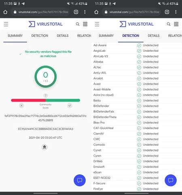This screenshot has height=195, width=182.
Task: Open apps grid on right VirusTotal page
Action: 176,24
